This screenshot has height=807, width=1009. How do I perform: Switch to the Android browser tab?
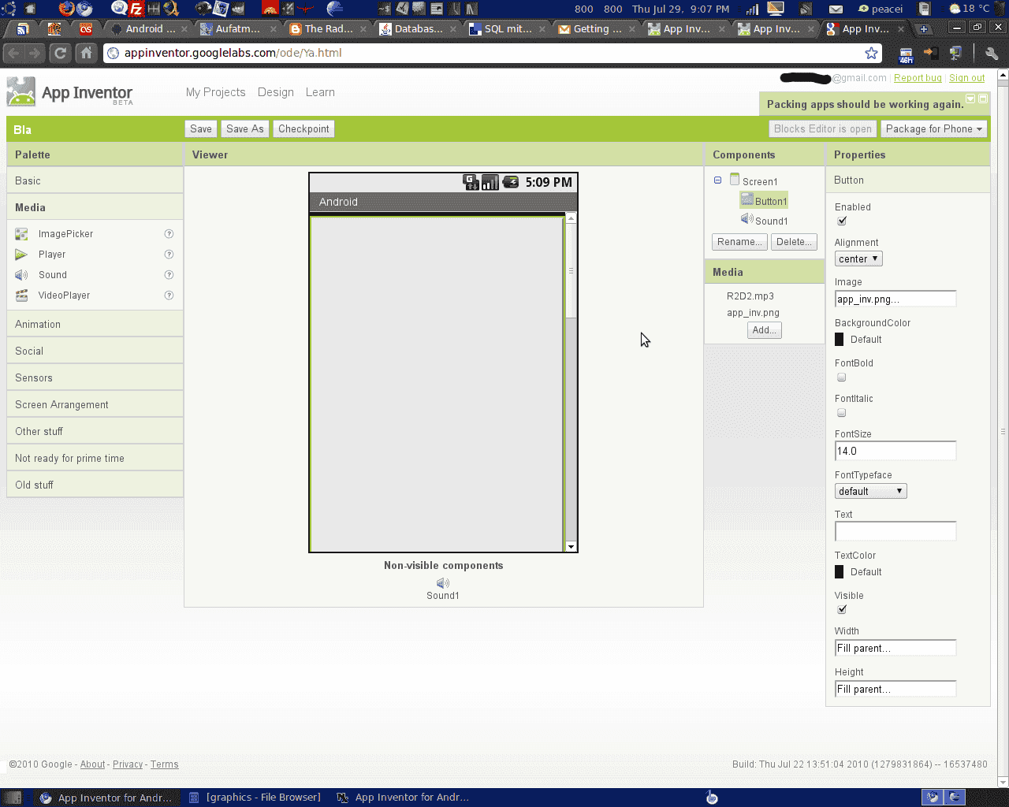point(150,28)
